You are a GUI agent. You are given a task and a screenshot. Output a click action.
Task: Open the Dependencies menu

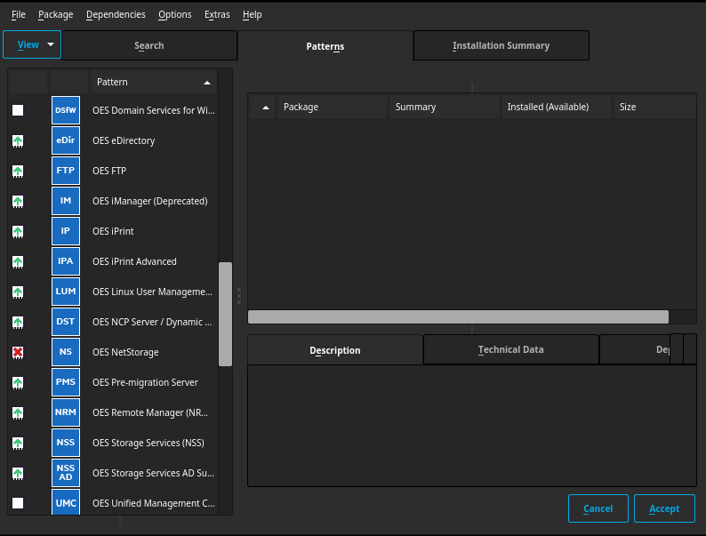tap(116, 14)
